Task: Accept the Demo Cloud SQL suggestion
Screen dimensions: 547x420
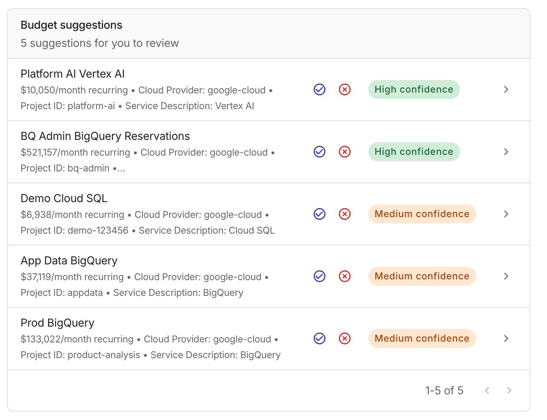Action: coord(320,214)
